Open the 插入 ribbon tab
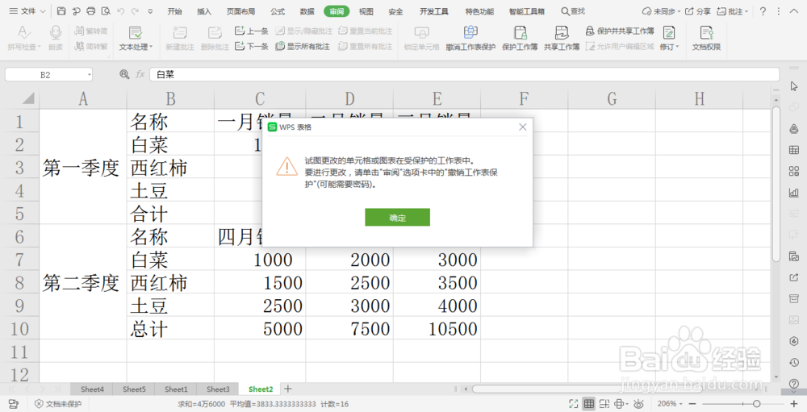This screenshot has width=807, height=412. click(204, 10)
